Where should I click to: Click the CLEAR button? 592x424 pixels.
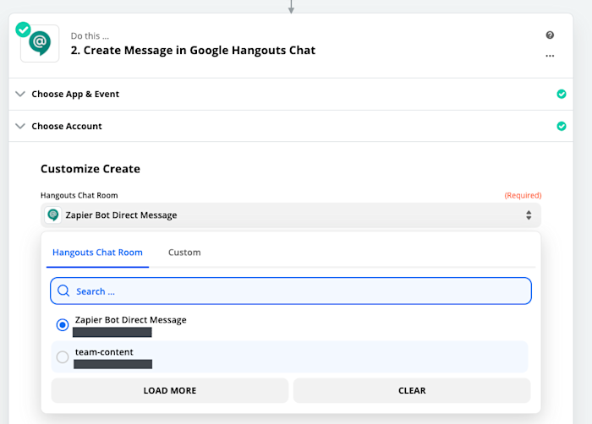[412, 390]
